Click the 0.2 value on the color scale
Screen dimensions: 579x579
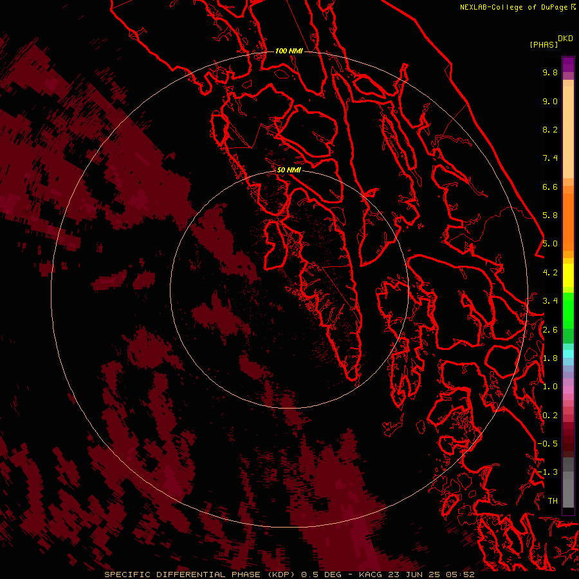(x=550, y=416)
